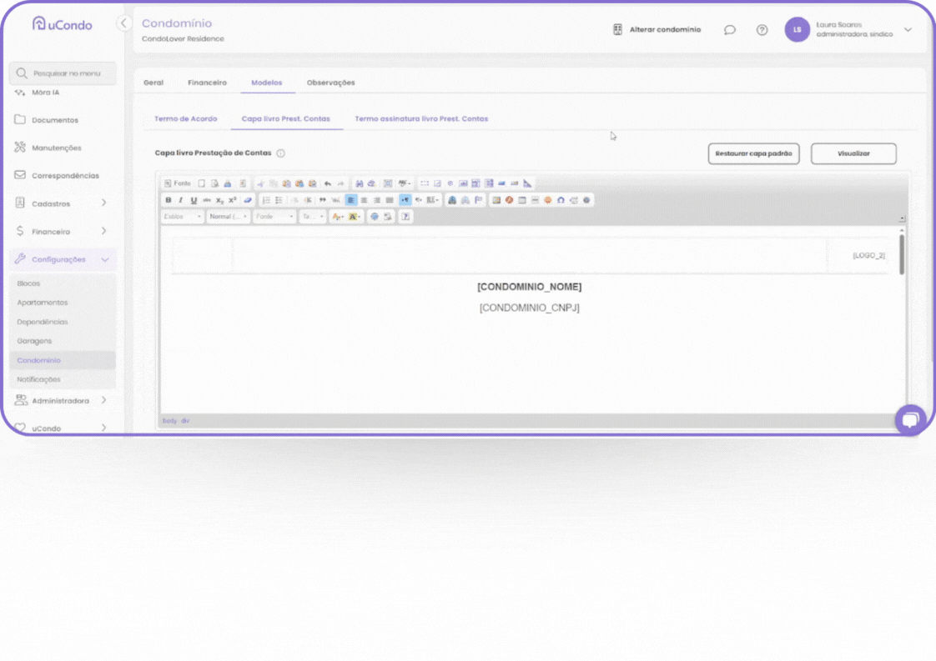Screen dimensions: 936x661
Task: Toggle underline formatting in the editor
Action: pos(194,200)
